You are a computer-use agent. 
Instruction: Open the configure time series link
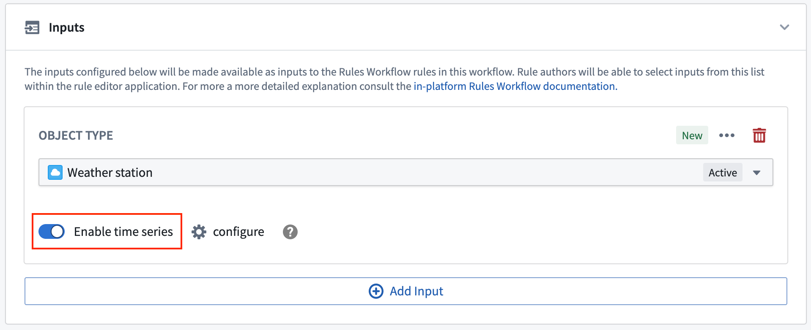tap(238, 232)
